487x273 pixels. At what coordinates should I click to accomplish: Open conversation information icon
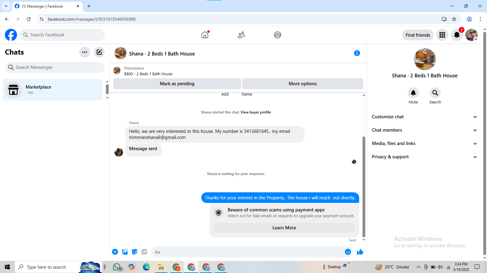point(357,53)
